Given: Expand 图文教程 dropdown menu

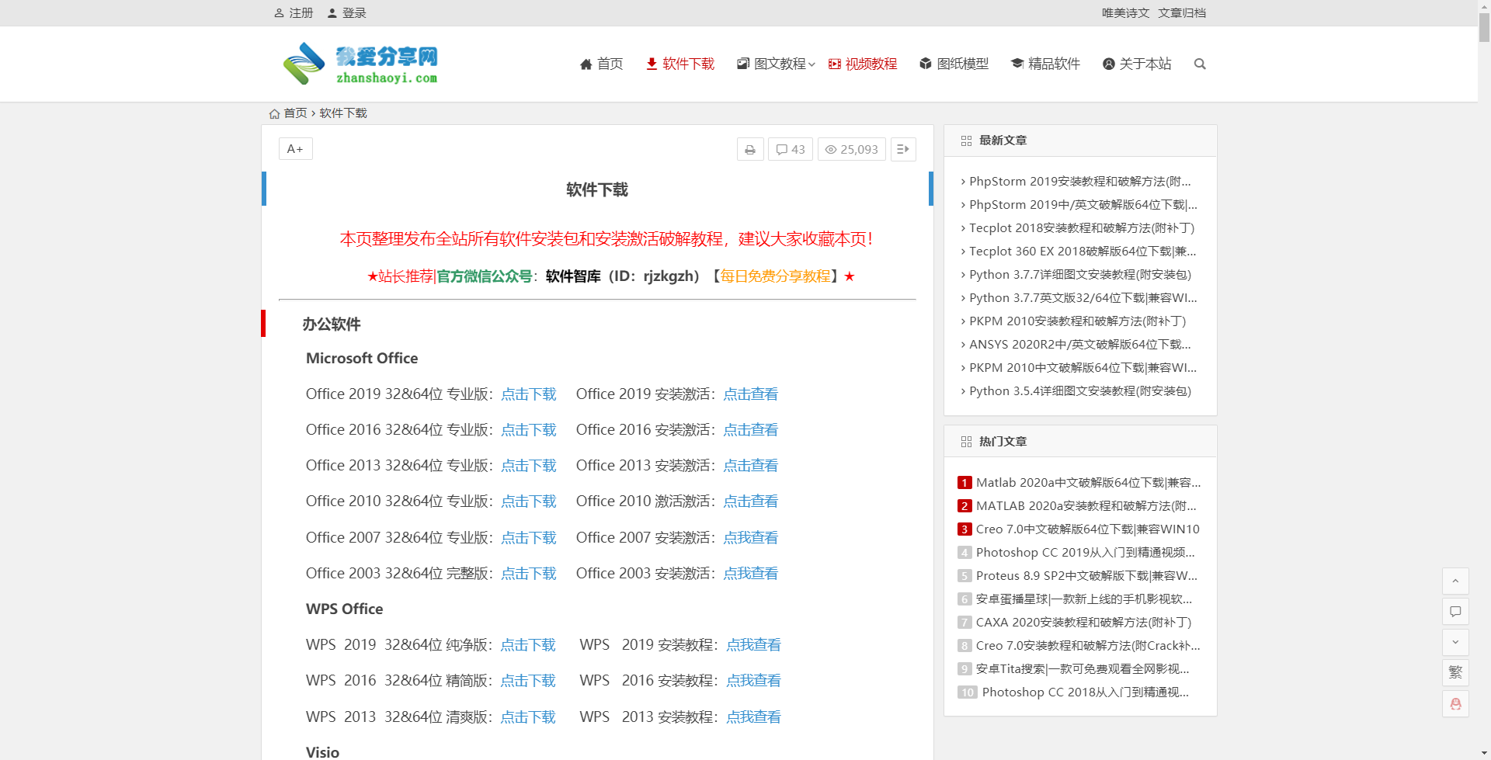Looking at the screenshot, I should [x=776, y=64].
